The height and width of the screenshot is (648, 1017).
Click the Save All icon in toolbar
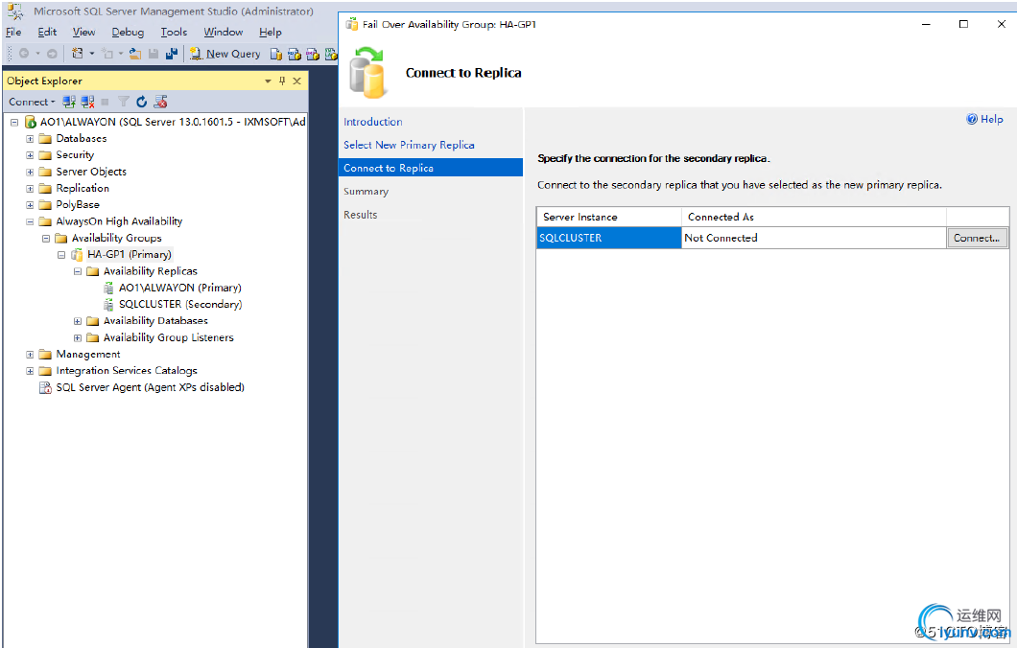(171, 54)
